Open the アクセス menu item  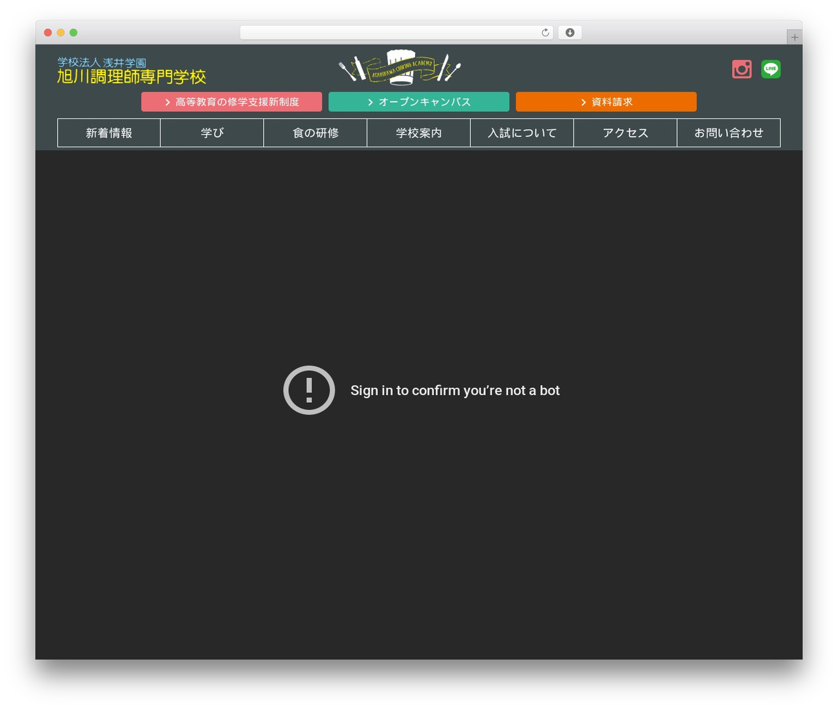click(626, 133)
